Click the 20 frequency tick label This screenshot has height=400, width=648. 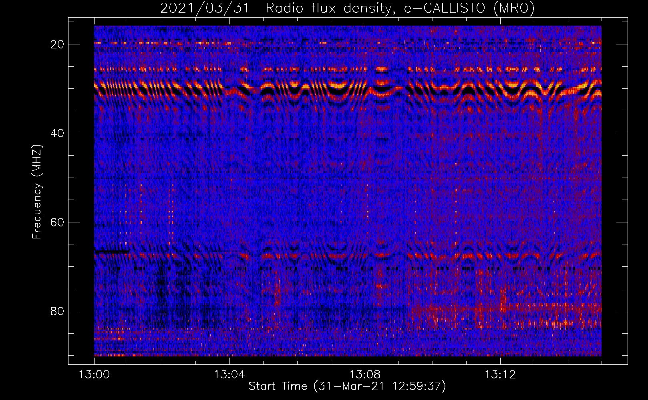pyautogui.click(x=57, y=44)
